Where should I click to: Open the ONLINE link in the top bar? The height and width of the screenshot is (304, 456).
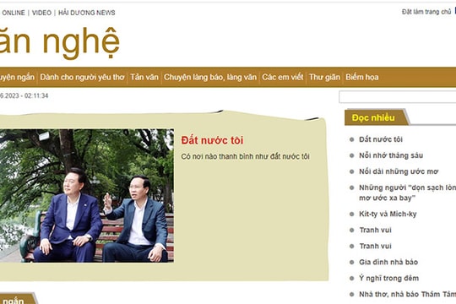click(x=14, y=13)
